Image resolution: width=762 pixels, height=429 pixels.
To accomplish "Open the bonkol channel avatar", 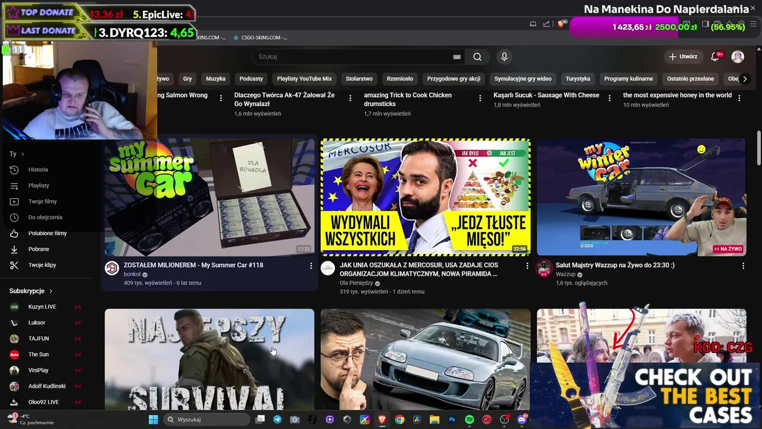I will 112,268.
